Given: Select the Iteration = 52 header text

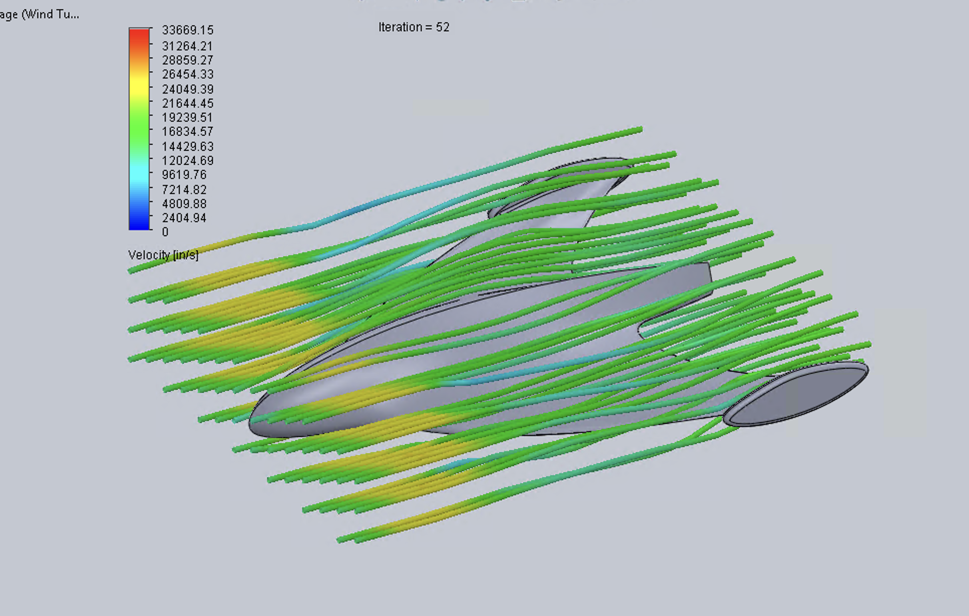Looking at the screenshot, I should tap(413, 27).
